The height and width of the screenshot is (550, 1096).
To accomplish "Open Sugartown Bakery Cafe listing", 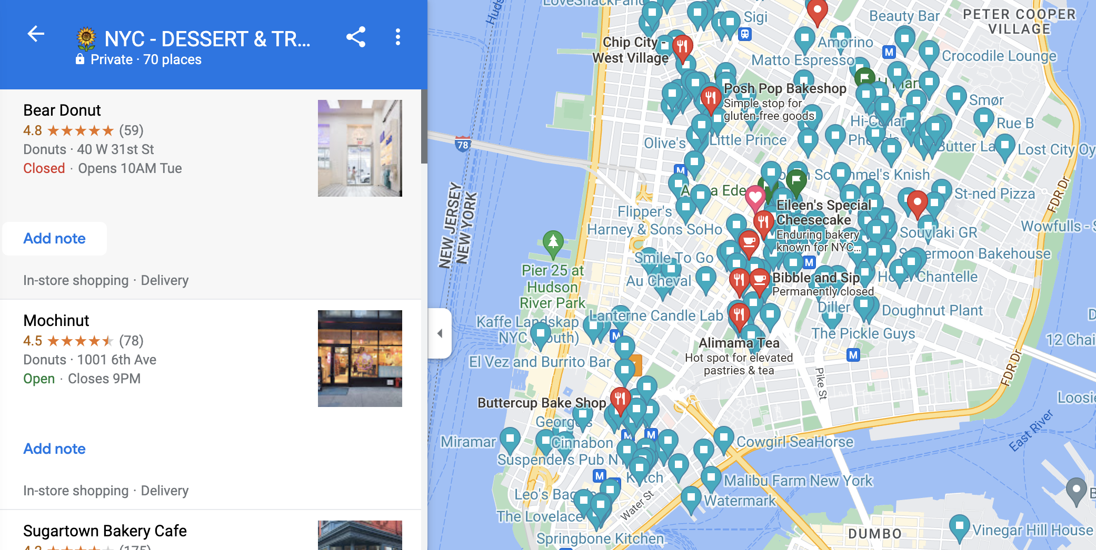I will (105, 531).
